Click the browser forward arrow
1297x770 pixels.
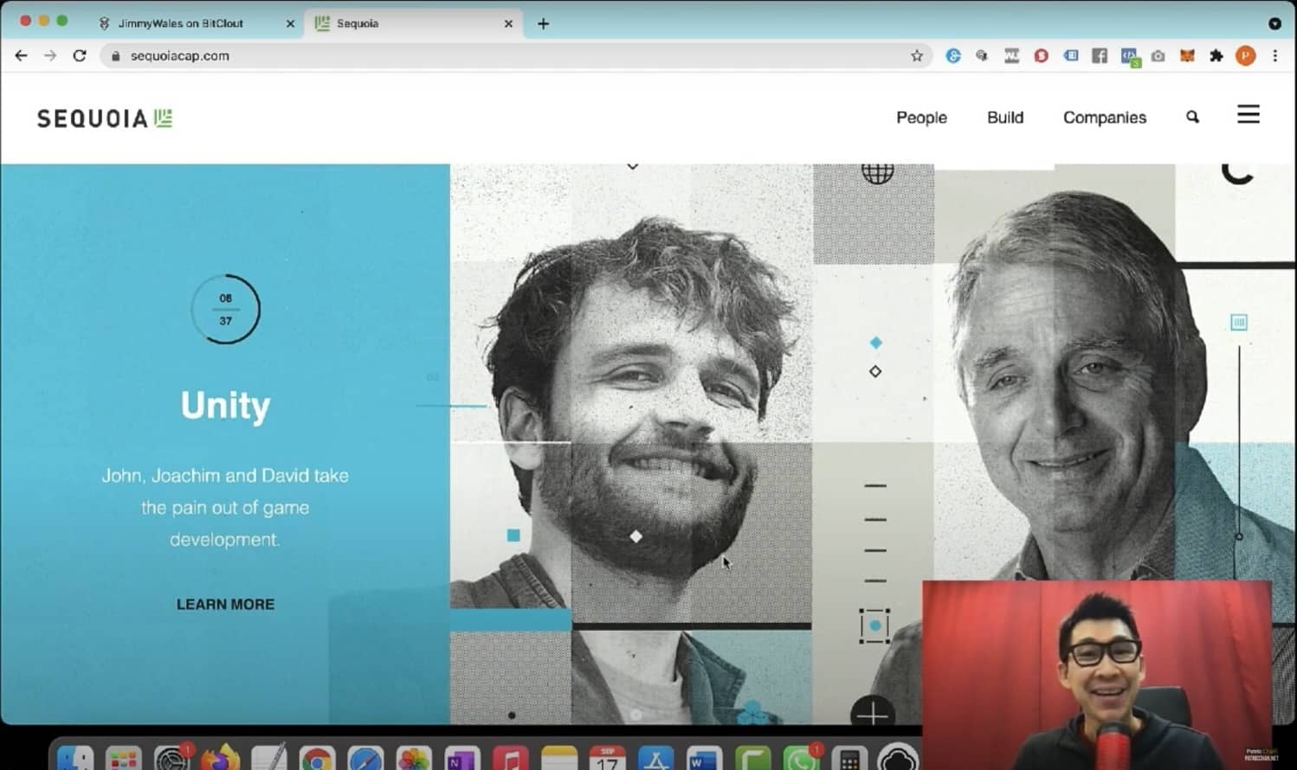[50, 55]
